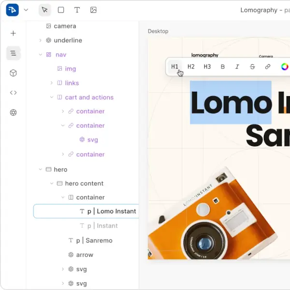
Task: Open the color wheel picker
Action: (x=285, y=67)
